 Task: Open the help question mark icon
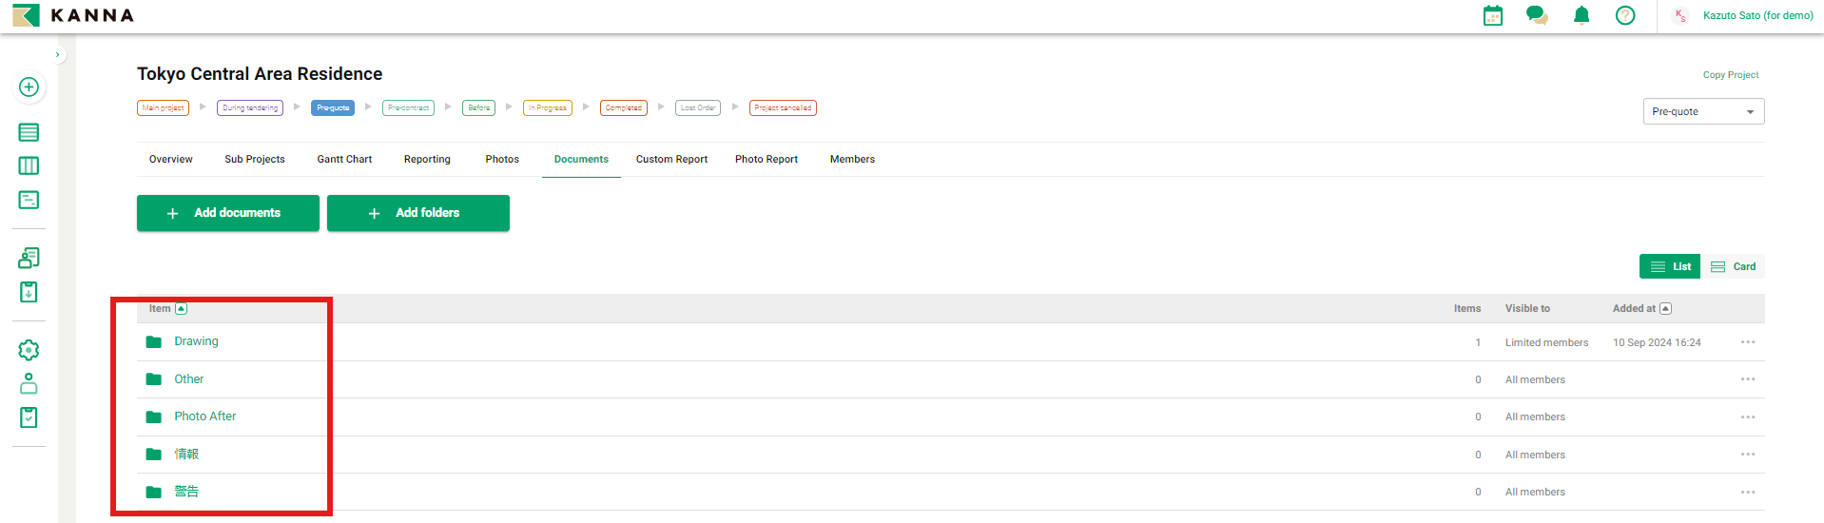(x=1625, y=15)
